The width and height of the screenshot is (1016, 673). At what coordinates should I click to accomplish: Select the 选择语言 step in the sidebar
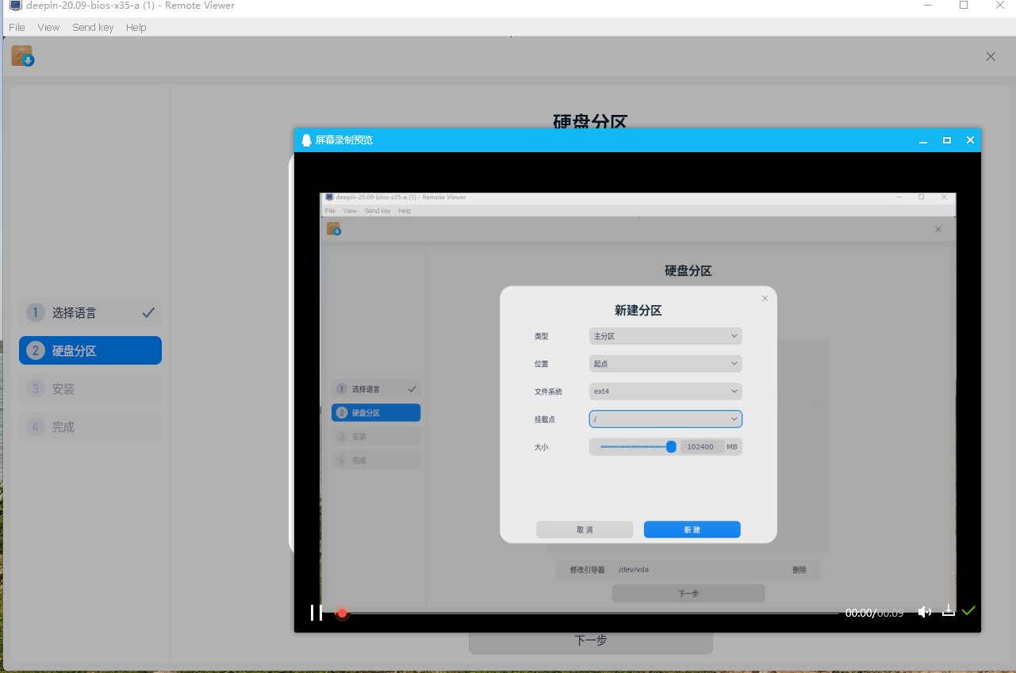90,312
